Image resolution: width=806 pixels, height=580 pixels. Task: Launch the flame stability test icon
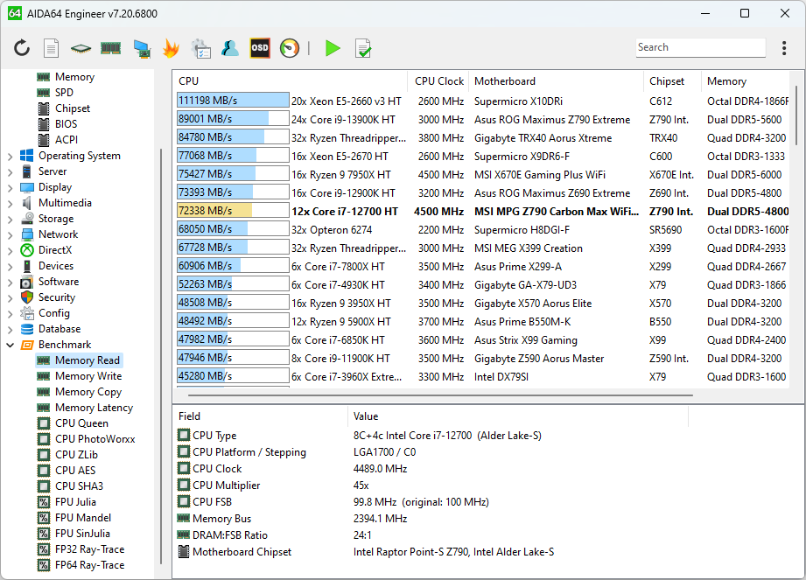(171, 48)
